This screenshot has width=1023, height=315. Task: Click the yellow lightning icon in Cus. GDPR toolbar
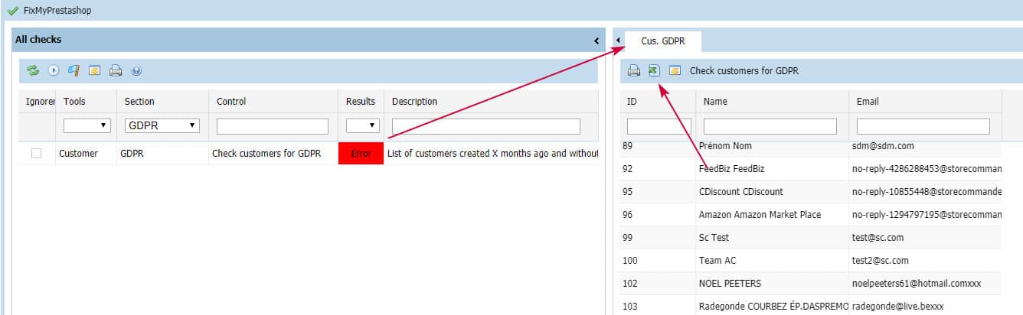pyautogui.click(x=675, y=71)
